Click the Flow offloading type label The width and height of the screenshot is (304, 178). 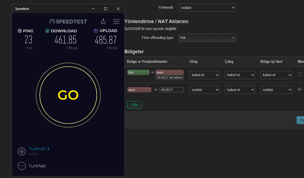pyautogui.click(x=157, y=38)
